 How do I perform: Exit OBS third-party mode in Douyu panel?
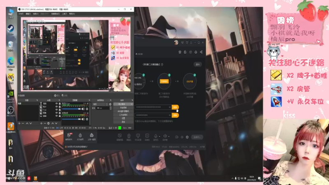(x=198, y=65)
